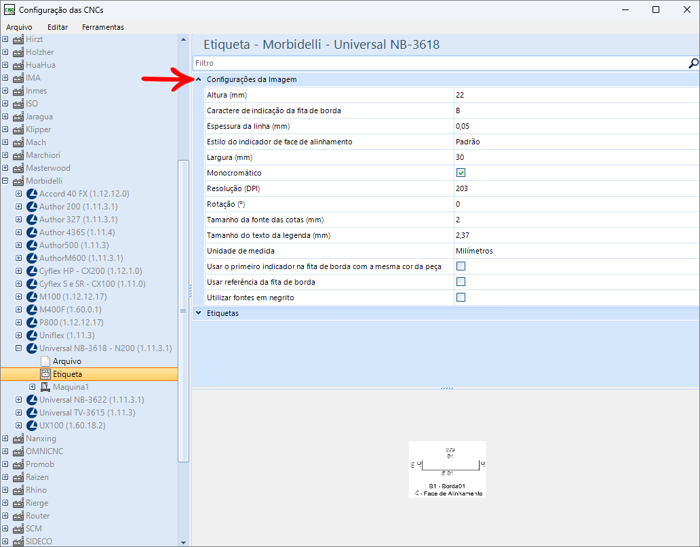Open the Ferramentas menu

coord(103,27)
